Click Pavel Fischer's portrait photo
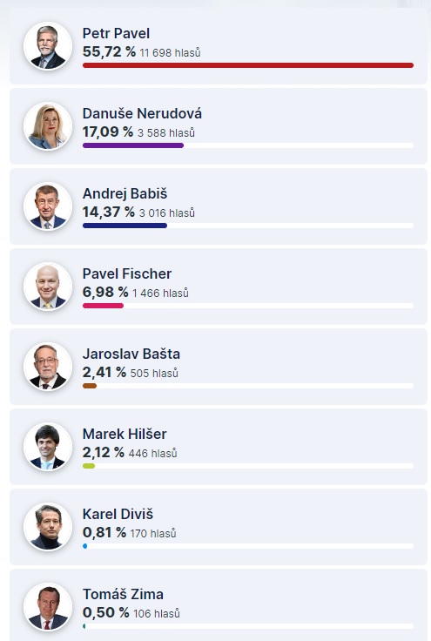Viewport: 431px width, 641px height. pyautogui.click(x=48, y=287)
